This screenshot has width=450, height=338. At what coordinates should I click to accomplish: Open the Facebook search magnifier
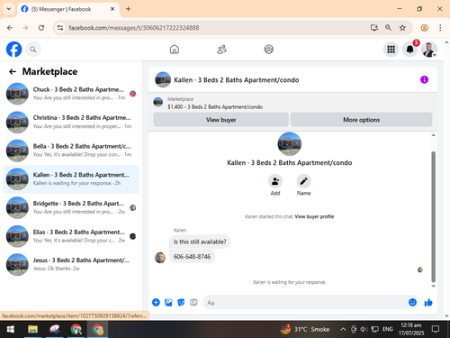(33, 50)
